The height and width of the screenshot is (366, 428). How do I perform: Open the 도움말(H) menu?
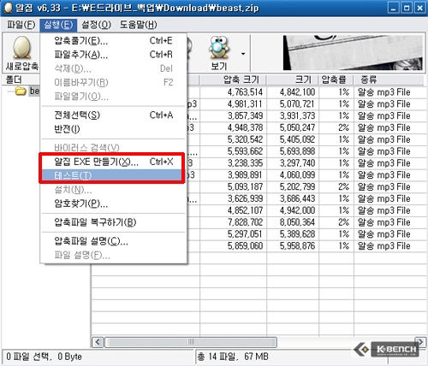(x=138, y=25)
